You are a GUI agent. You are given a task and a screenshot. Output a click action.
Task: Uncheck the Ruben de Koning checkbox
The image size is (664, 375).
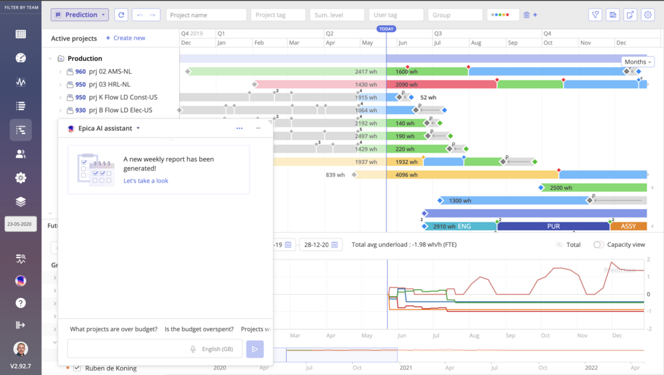(x=77, y=368)
